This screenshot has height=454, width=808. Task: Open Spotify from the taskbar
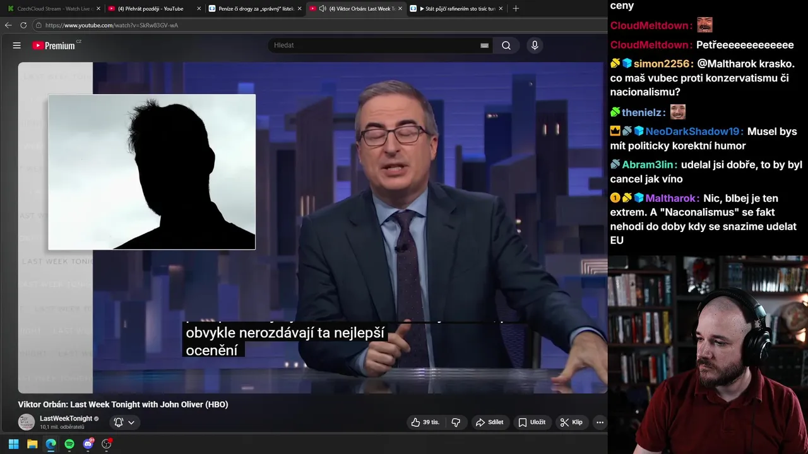pos(69,444)
